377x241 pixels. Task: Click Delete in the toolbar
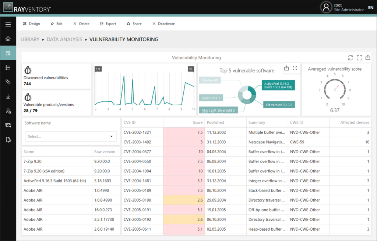tap(81, 24)
